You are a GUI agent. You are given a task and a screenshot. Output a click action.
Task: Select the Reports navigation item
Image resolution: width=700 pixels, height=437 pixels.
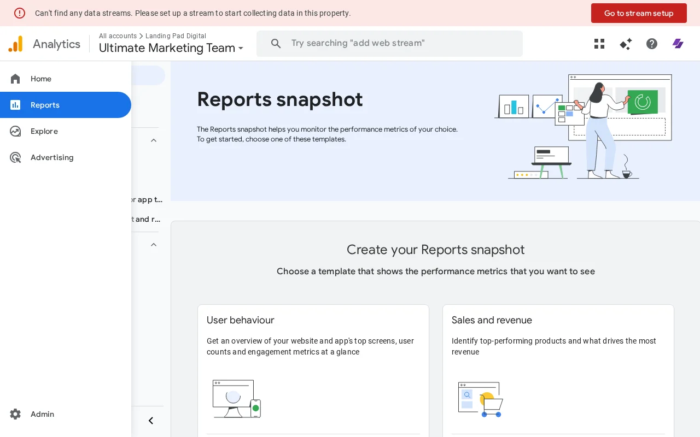(x=45, y=105)
